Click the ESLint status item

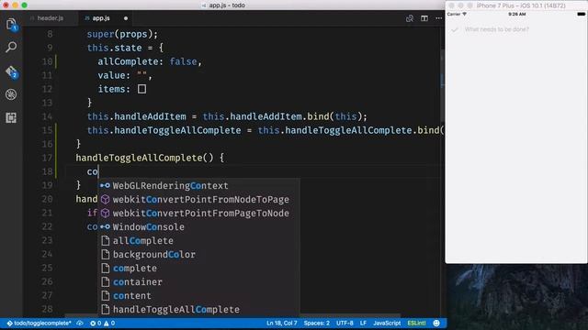click(x=416, y=323)
